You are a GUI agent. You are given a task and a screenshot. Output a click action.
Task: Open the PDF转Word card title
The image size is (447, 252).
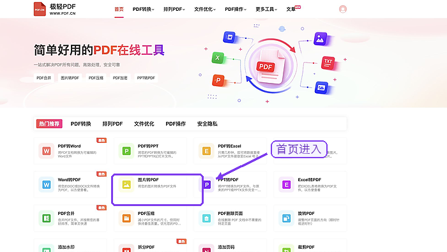coord(69,146)
